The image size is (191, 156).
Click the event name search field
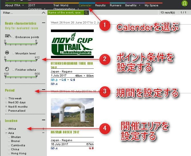(x=66, y=13)
